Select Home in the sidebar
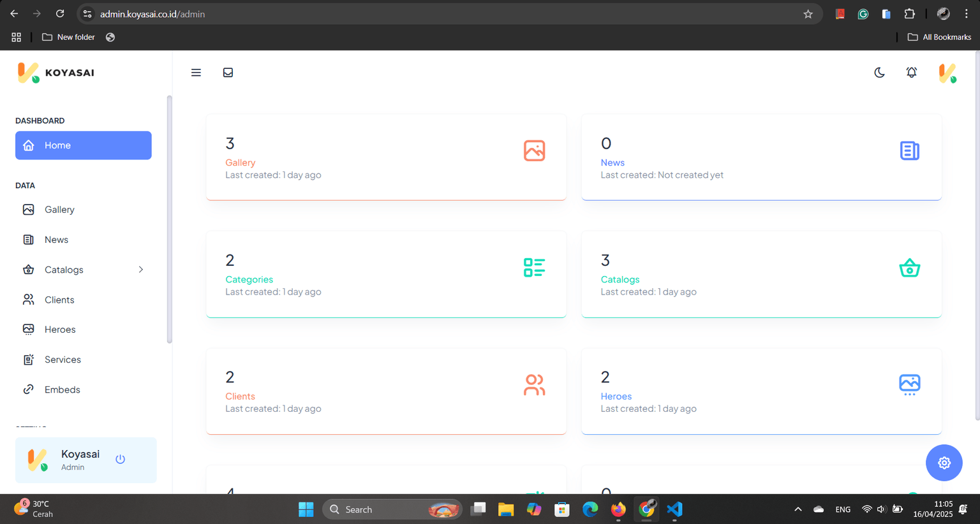 click(x=84, y=145)
